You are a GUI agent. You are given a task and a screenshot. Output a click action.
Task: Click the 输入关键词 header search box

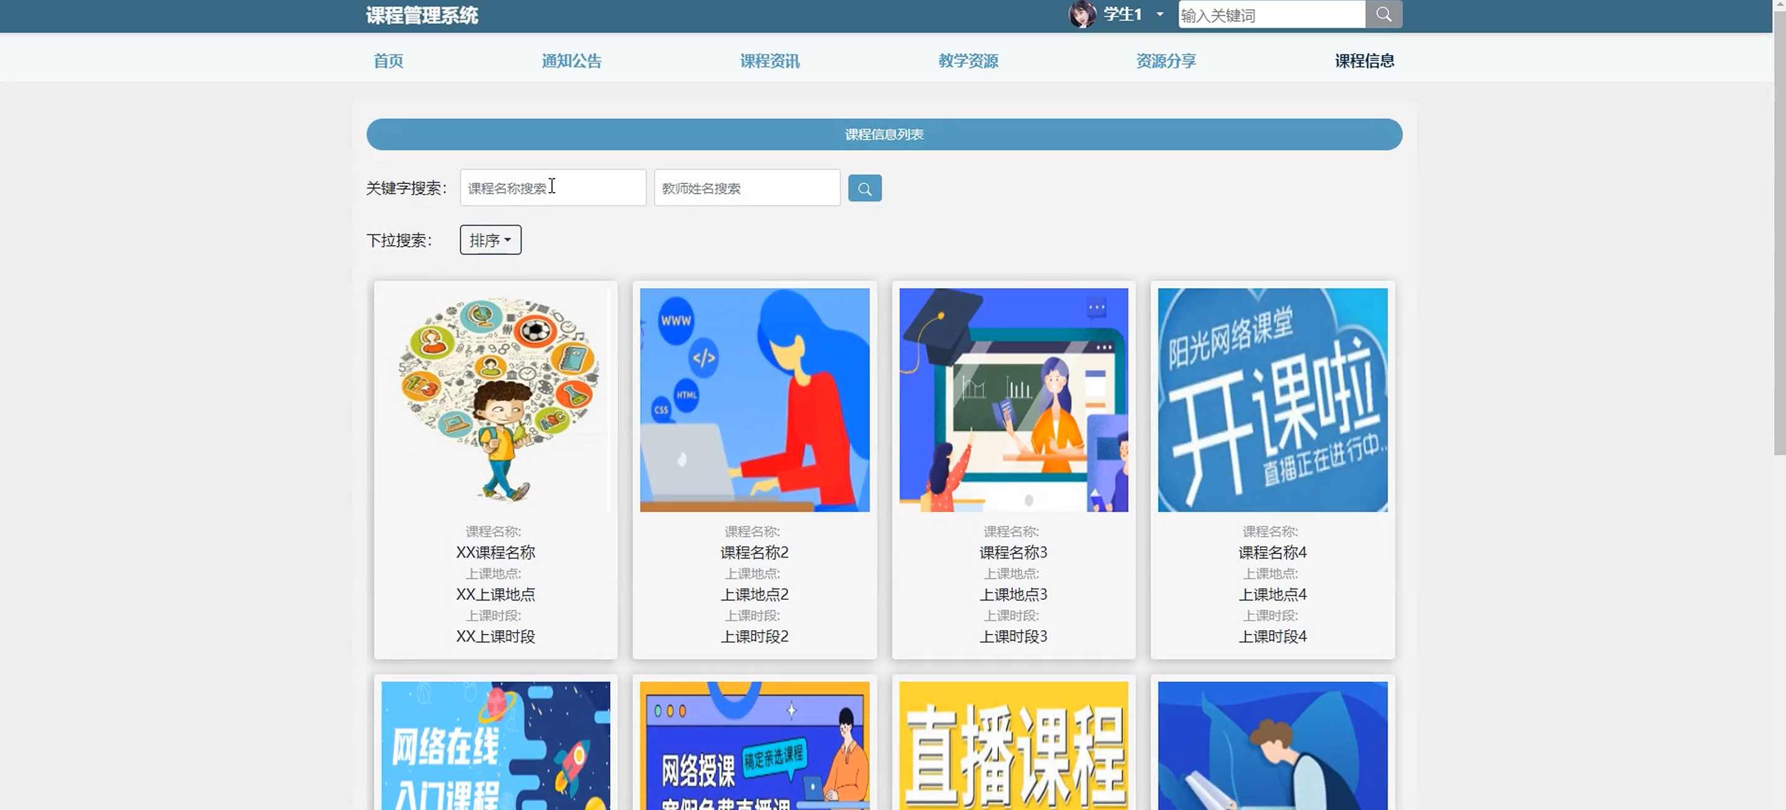(x=1271, y=14)
